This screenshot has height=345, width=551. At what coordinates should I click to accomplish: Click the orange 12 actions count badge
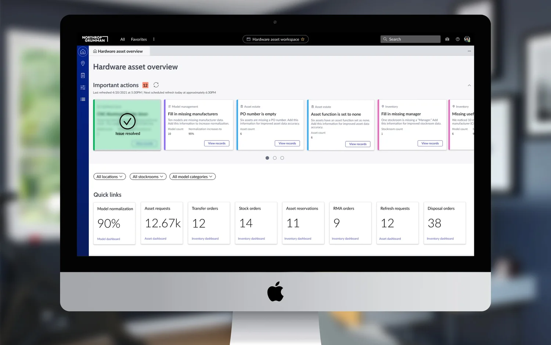click(145, 85)
